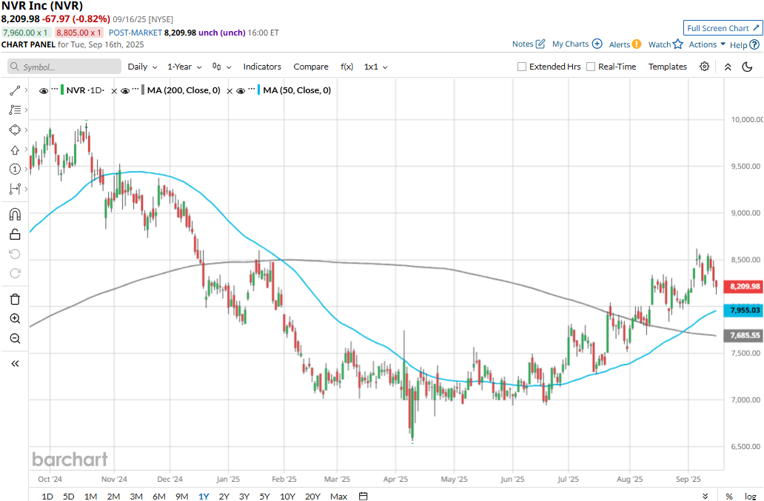This screenshot has width=764, height=501.
Task: Open the candlestick chart type dropdown
Action: coord(221,67)
